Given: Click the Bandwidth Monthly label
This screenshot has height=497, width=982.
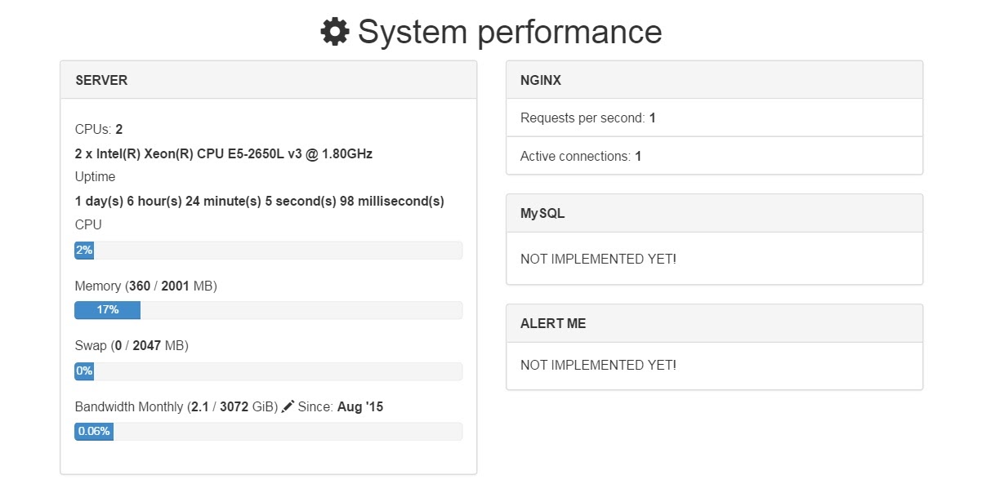Looking at the screenshot, I should click(x=129, y=406).
